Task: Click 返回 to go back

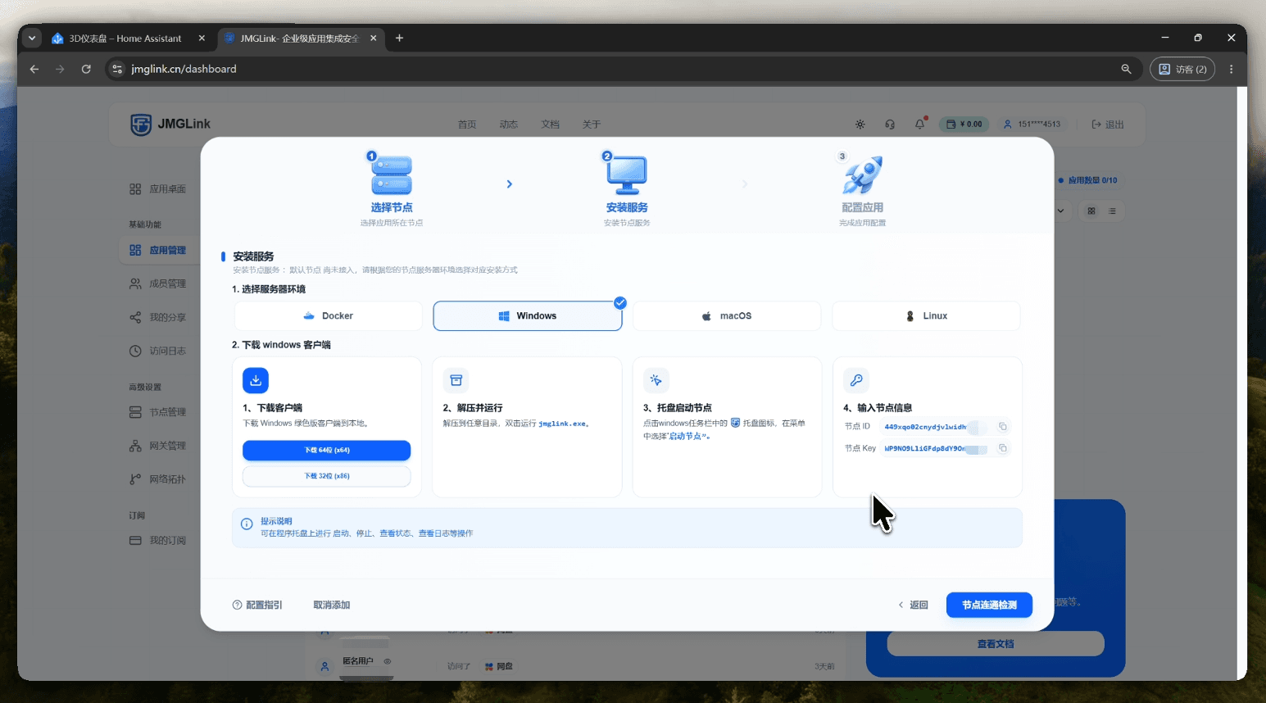Action: coord(914,605)
